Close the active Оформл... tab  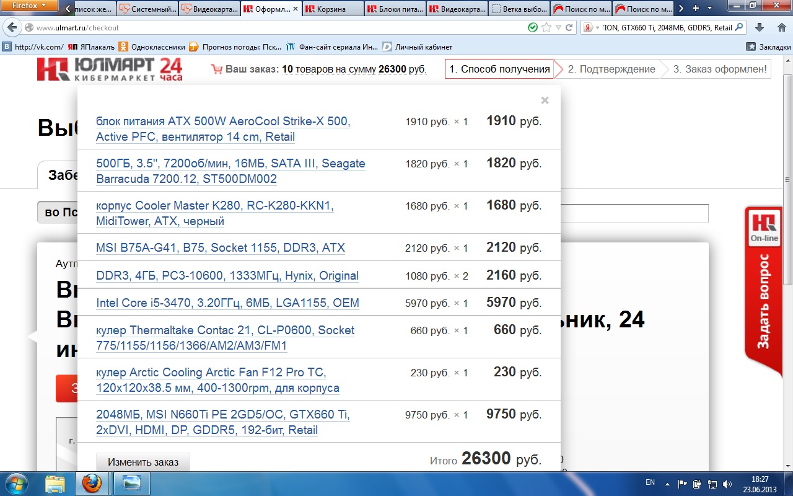pos(296,9)
